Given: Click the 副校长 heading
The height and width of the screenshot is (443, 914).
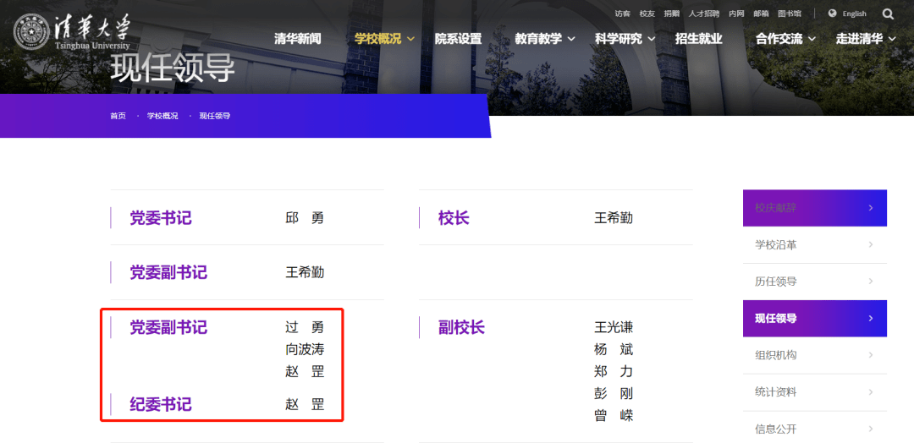Looking at the screenshot, I should [x=461, y=327].
